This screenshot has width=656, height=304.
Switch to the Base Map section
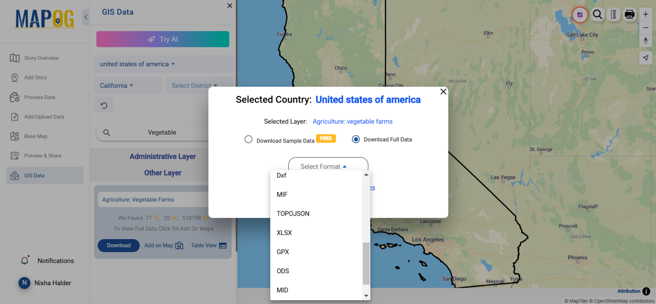36,136
